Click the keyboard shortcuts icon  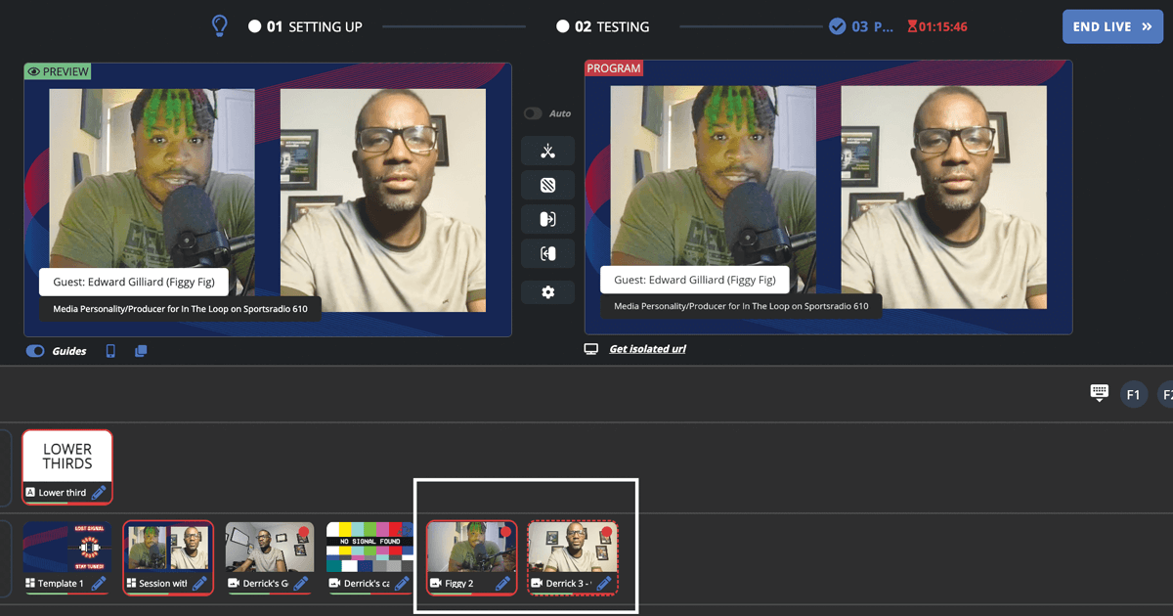pos(1100,393)
